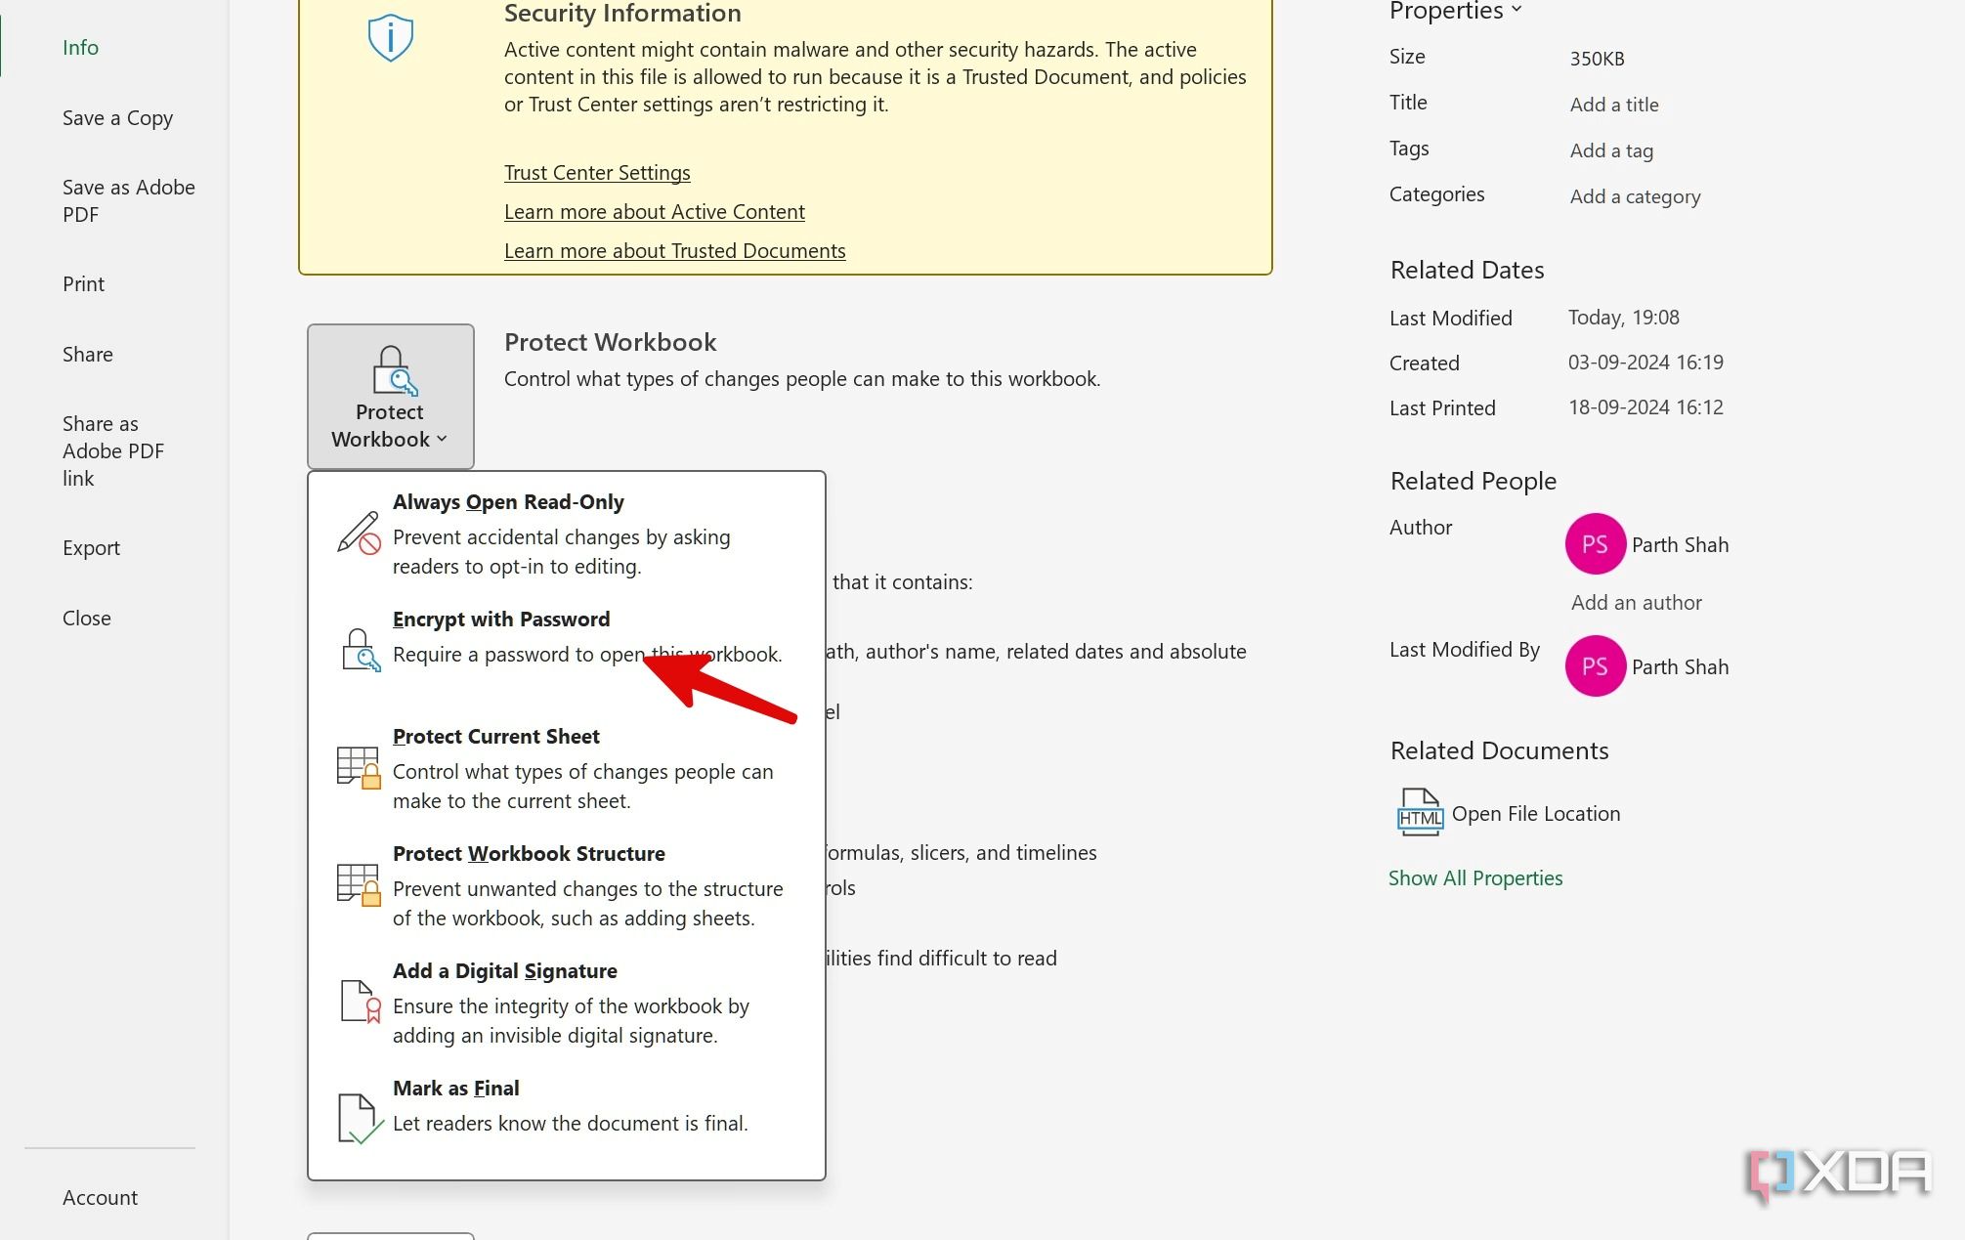This screenshot has width=1965, height=1240.
Task: Click the HTML Open File Location icon
Action: tap(1419, 812)
